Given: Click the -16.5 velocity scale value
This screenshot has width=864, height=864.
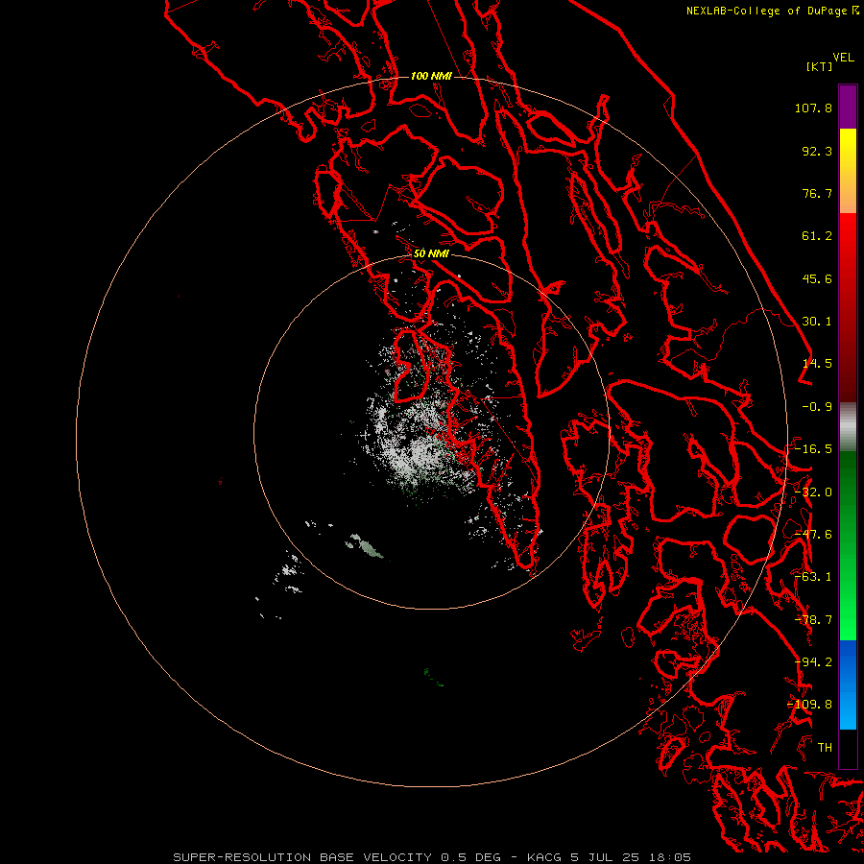Looking at the screenshot, I should point(813,449).
